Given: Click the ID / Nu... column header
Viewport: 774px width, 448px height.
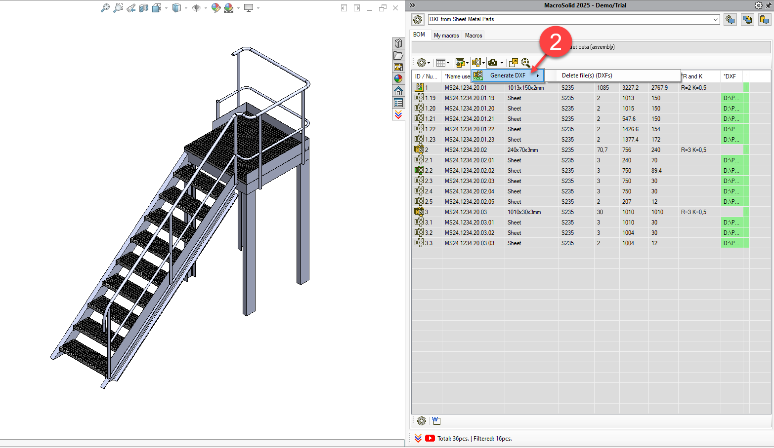Looking at the screenshot, I should pos(426,76).
